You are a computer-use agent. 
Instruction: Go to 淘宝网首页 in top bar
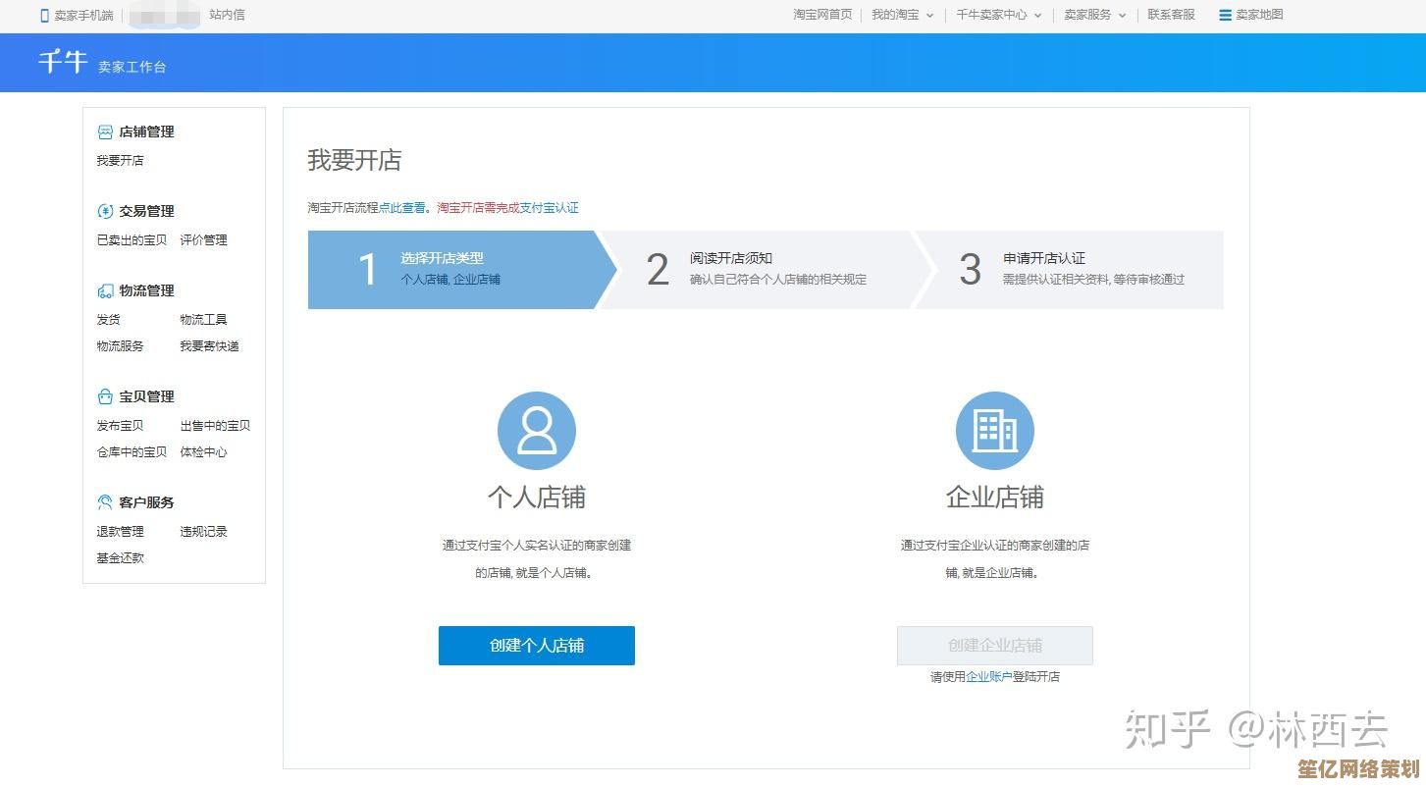(x=822, y=15)
